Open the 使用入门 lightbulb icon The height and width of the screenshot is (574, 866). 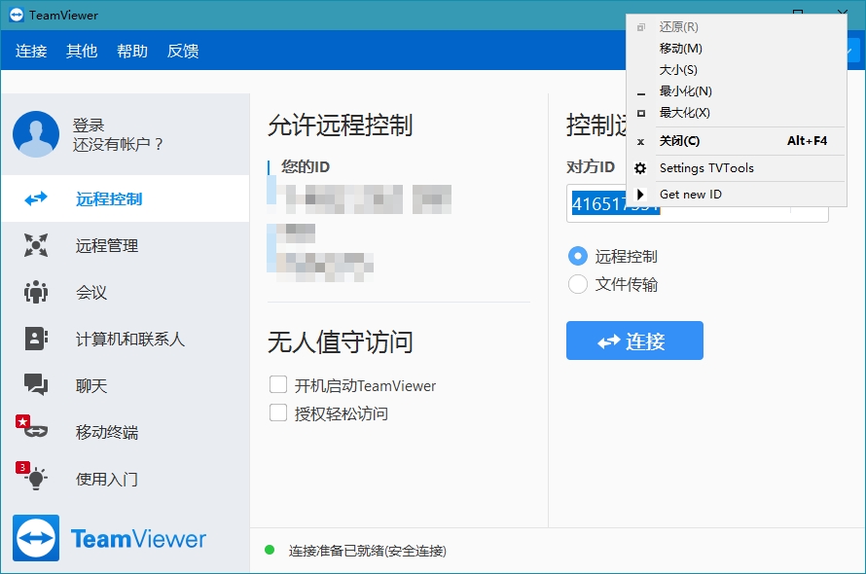pyautogui.click(x=36, y=479)
